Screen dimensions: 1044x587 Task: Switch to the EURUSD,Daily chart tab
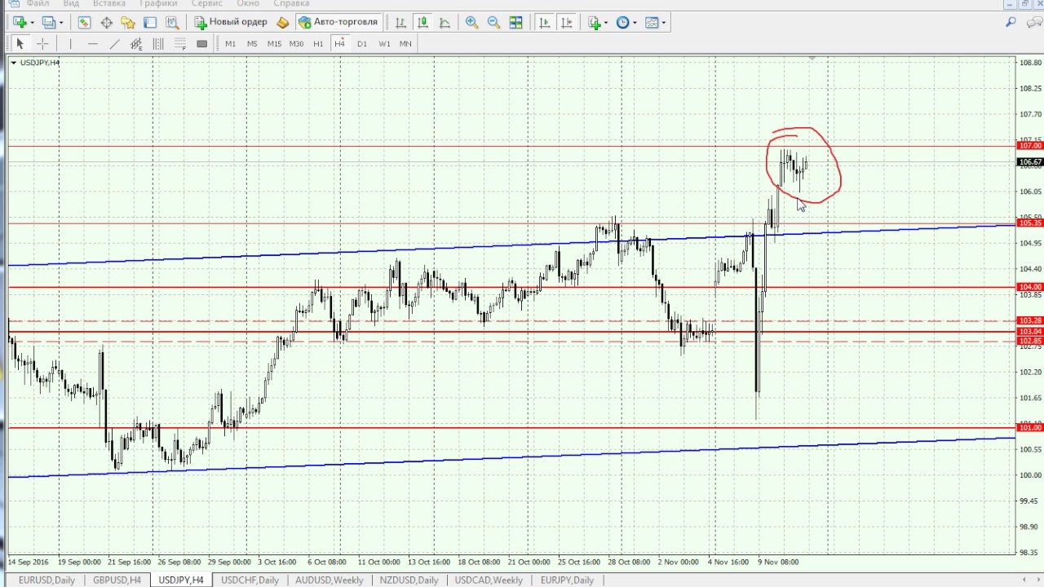coord(46,580)
